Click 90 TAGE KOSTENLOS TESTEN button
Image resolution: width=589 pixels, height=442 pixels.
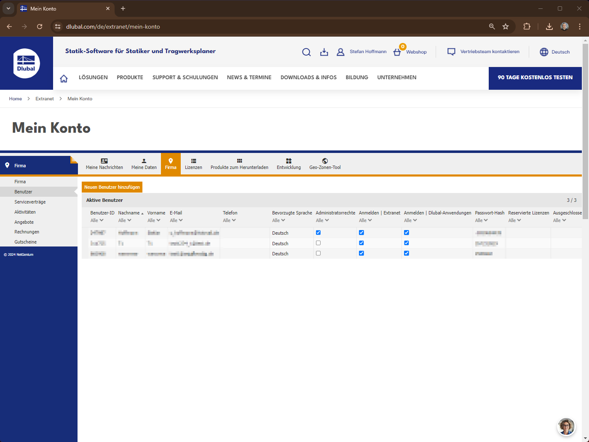(x=535, y=78)
